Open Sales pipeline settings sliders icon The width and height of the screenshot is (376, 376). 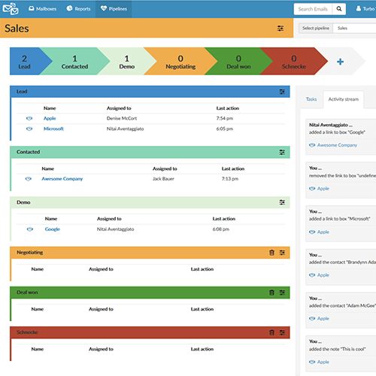280,29
